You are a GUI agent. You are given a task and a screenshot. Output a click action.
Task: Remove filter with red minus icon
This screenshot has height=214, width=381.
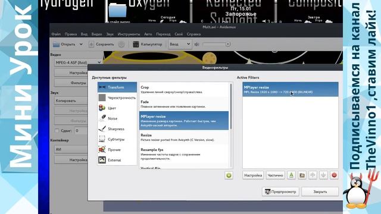pos(334,175)
